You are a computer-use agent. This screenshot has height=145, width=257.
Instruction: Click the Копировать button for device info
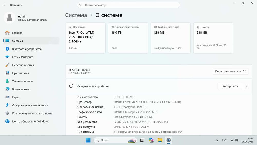(x=230, y=86)
